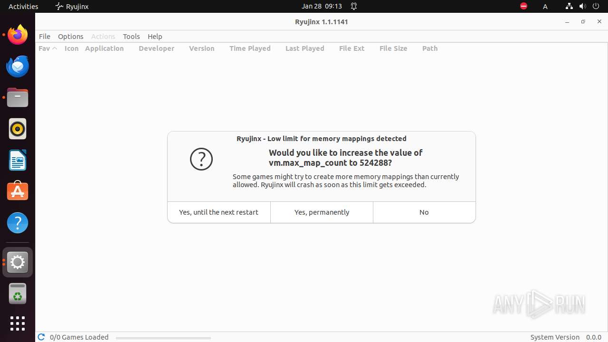Screen dimensions: 608x342
Task: Sort by the Developer column
Action: click(x=157, y=48)
